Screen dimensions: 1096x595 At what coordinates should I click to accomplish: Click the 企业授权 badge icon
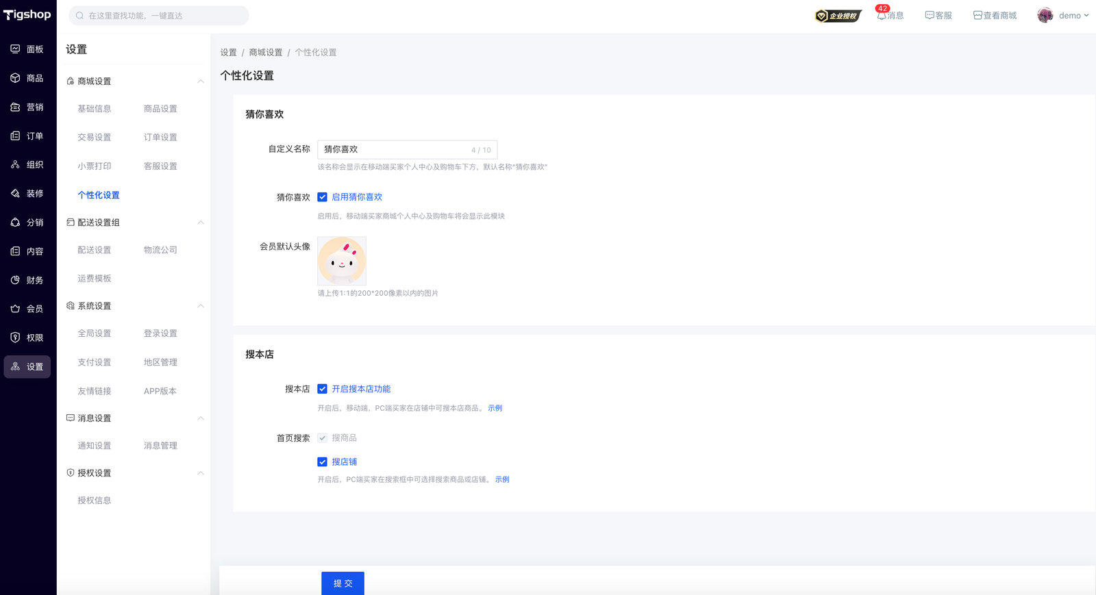837,16
